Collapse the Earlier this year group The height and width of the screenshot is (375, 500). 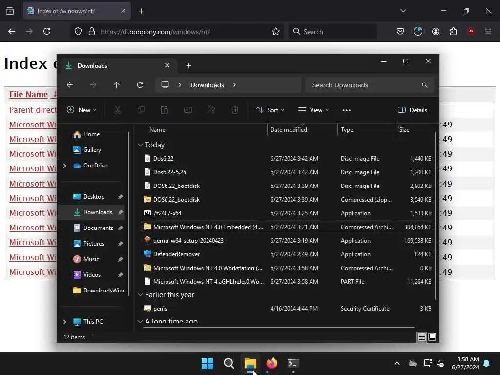(140, 295)
